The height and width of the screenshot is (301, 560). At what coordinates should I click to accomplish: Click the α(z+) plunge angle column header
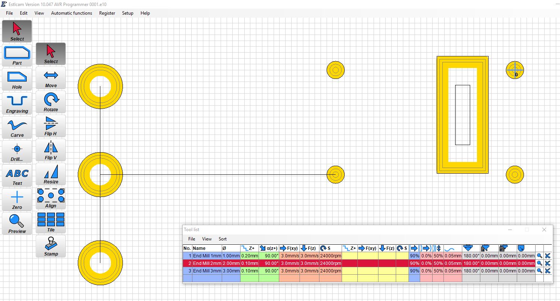pos(269,248)
